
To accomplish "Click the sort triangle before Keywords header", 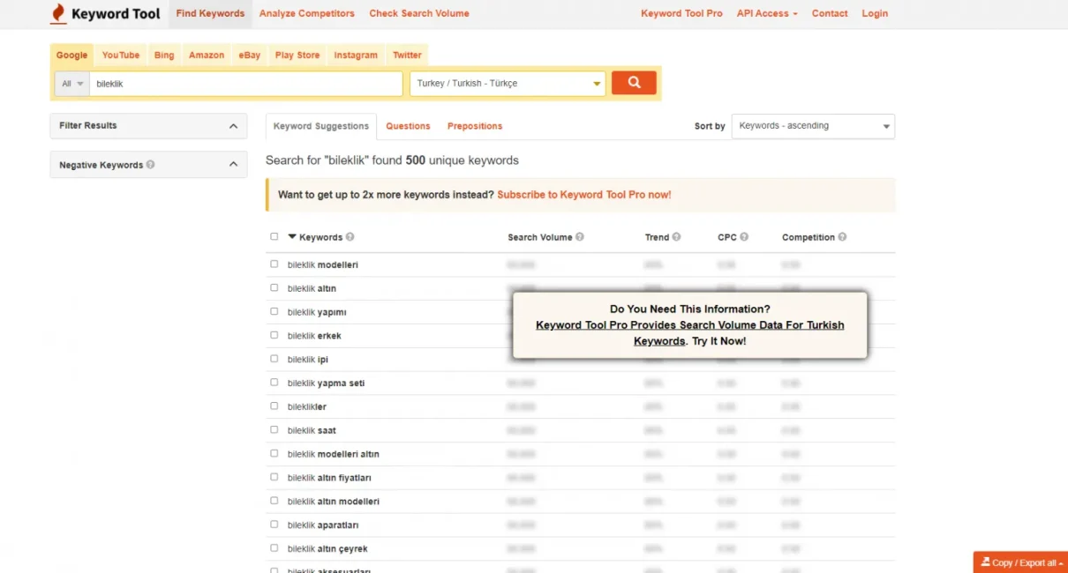I will [x=292, y=236].
